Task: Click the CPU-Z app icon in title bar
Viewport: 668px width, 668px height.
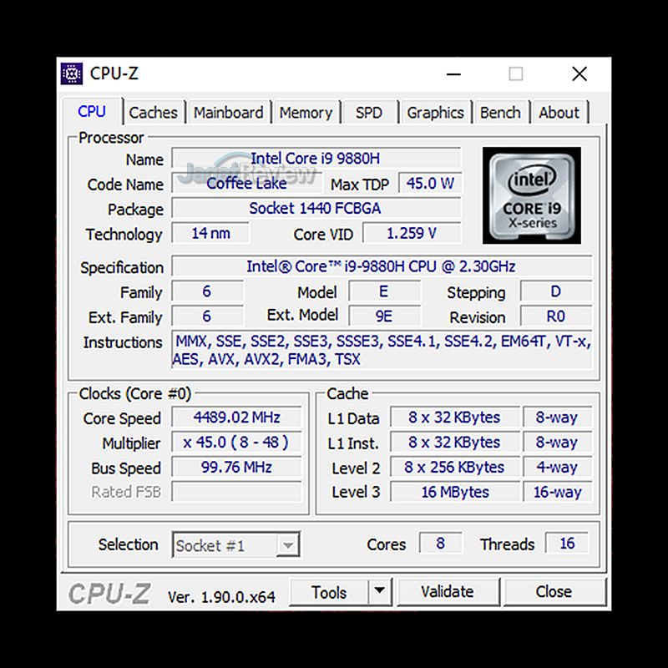Action: pyautogui.click(x=73, y=73)
